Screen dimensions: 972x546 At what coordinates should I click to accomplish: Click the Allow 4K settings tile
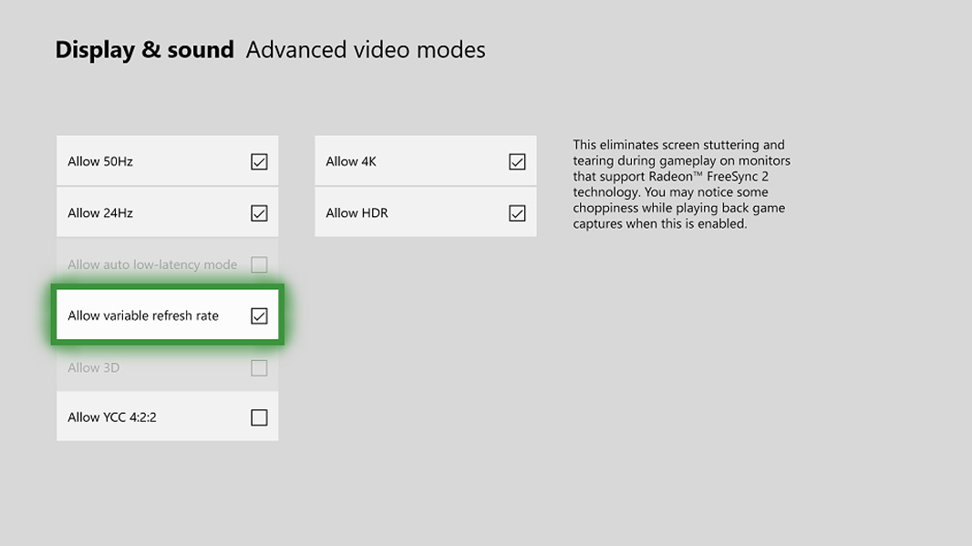click(410, 160)
